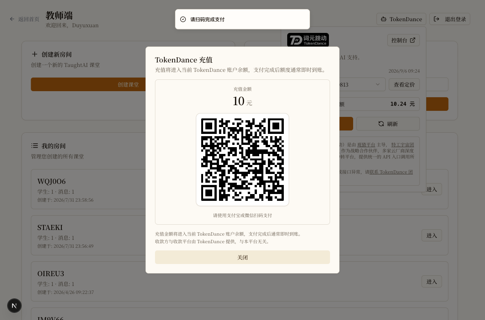Click the 请扫码完成支付 toast message

tap(207, 19)
